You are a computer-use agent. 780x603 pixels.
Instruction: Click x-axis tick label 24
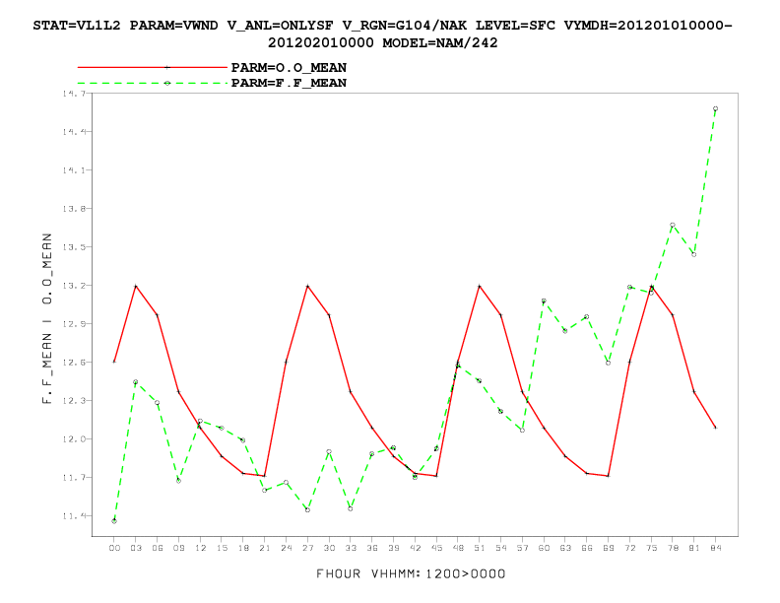tap(286, 548)
